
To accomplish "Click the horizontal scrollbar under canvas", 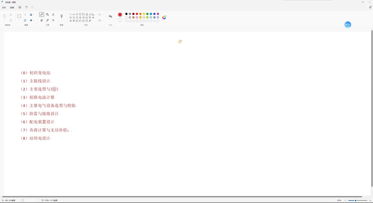I will pyautogui.click(x=182, y=197).
